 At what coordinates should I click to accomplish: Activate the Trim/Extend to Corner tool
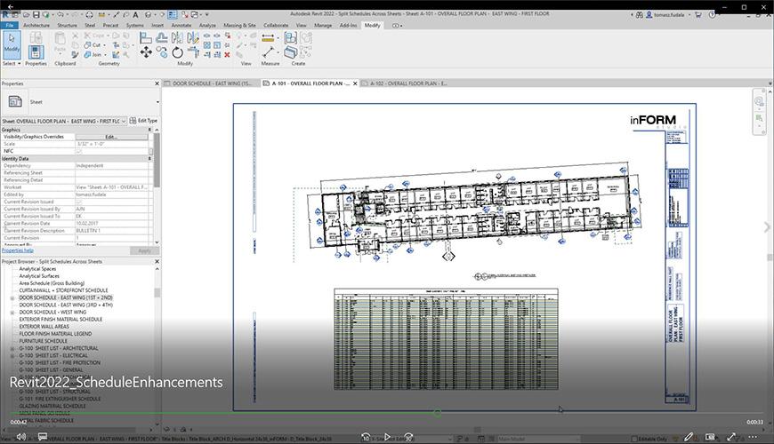point(193,52)
